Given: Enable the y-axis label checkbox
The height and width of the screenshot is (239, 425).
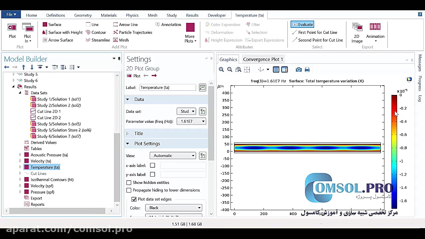Looking at the screenshot, I should [152, 174].
